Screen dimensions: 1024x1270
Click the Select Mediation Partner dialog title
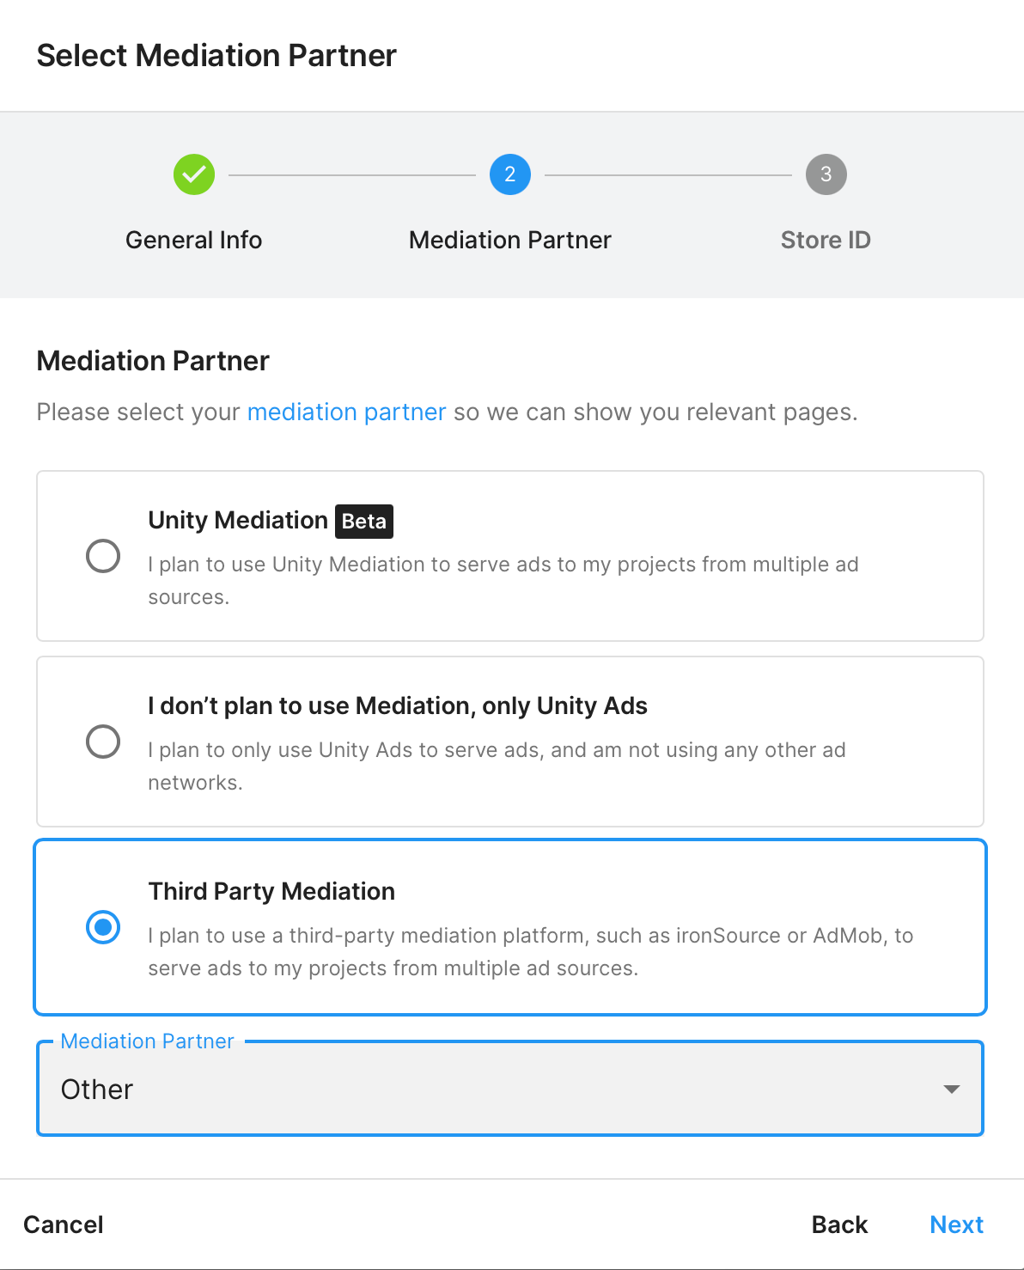coord(216,56)
